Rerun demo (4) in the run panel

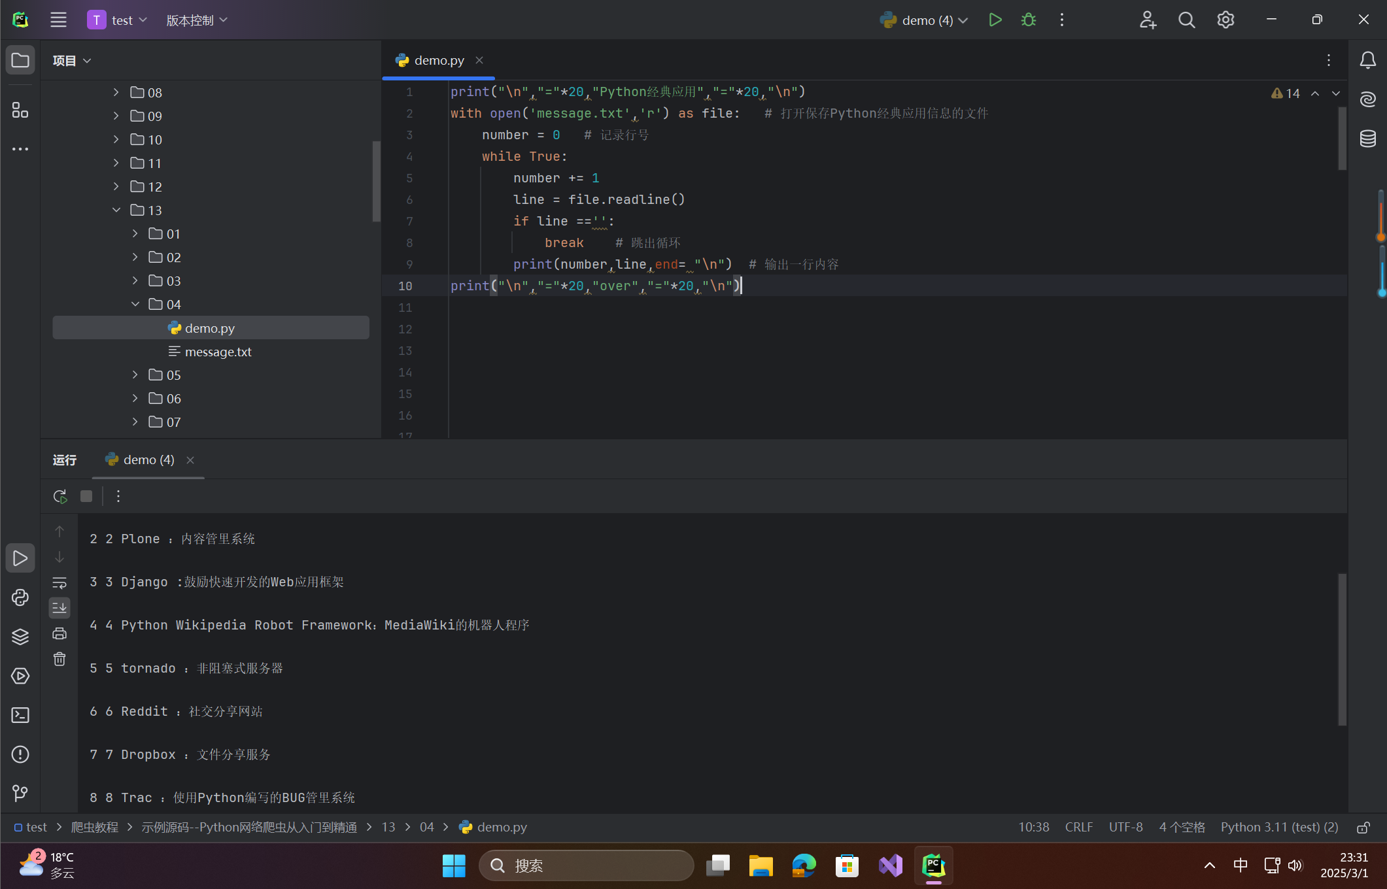pos(60,496)
